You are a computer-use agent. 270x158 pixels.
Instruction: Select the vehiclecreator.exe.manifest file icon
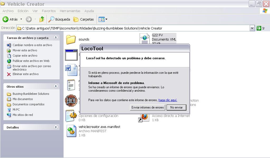pyautogui.click(x=71, y=131)
